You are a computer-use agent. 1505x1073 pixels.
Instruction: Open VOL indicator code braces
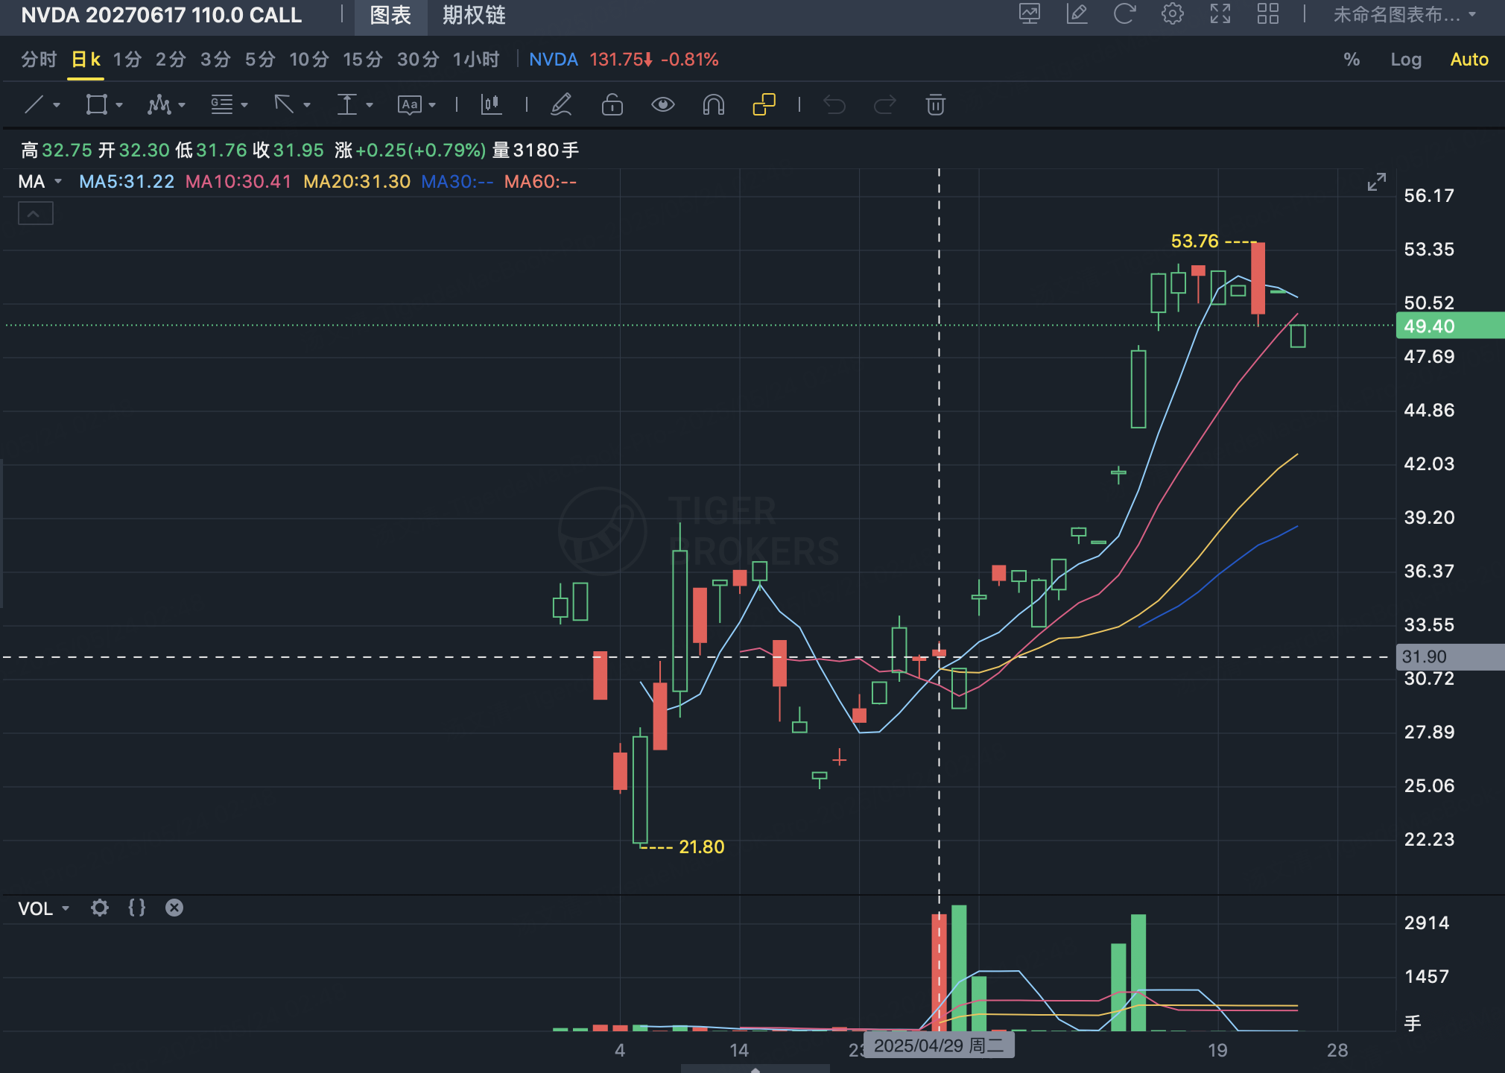point(137,908)
